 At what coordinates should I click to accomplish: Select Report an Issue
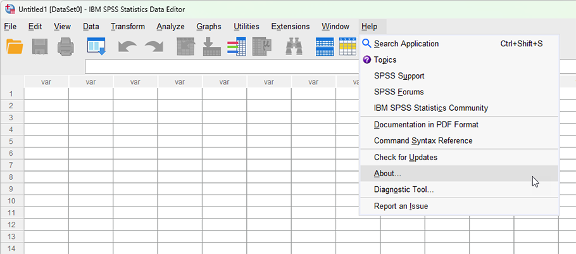tap(459, 206)
